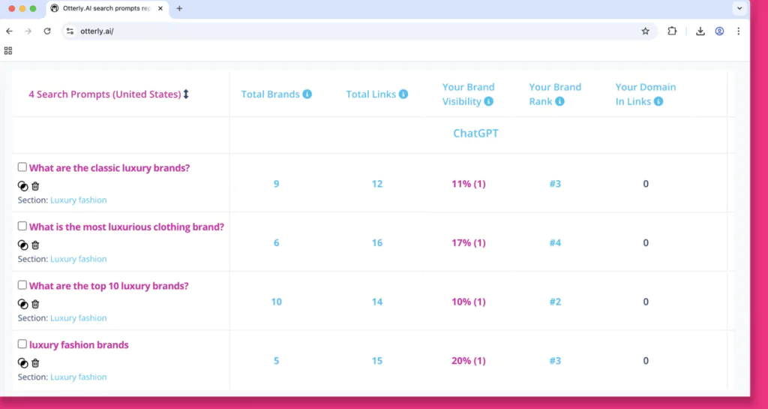Click total links value 16
Image resolution: width=768 pixels, height=409 pixels.
[x=376, y=242]
